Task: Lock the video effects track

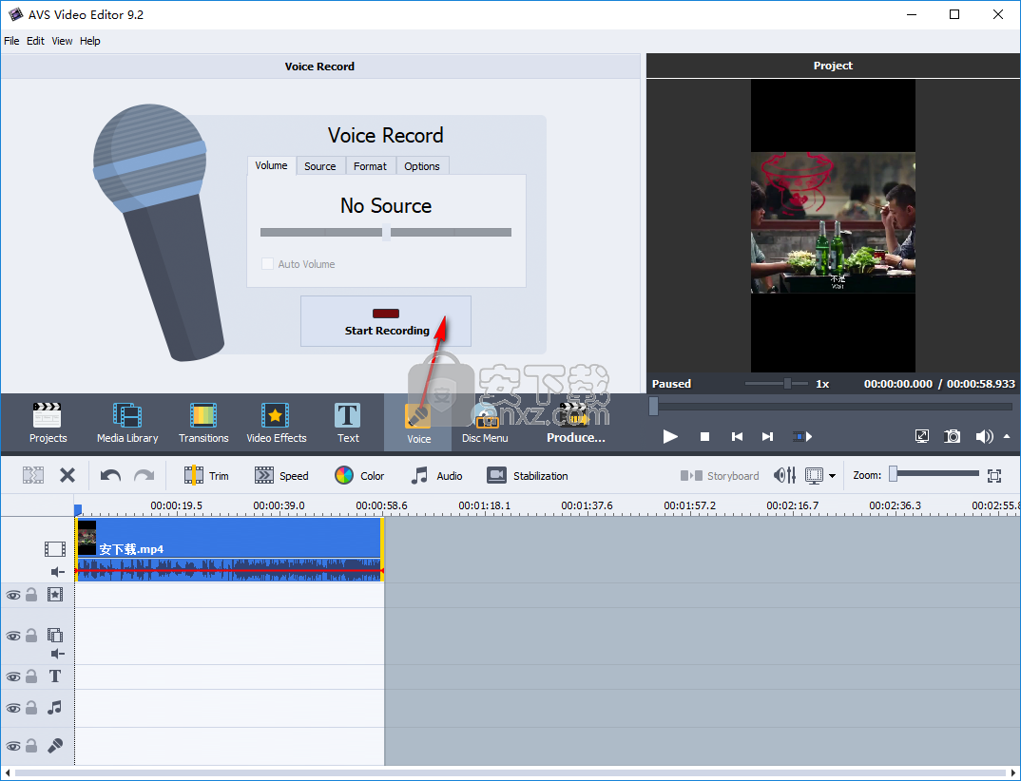Action: (x=31, y=595)
